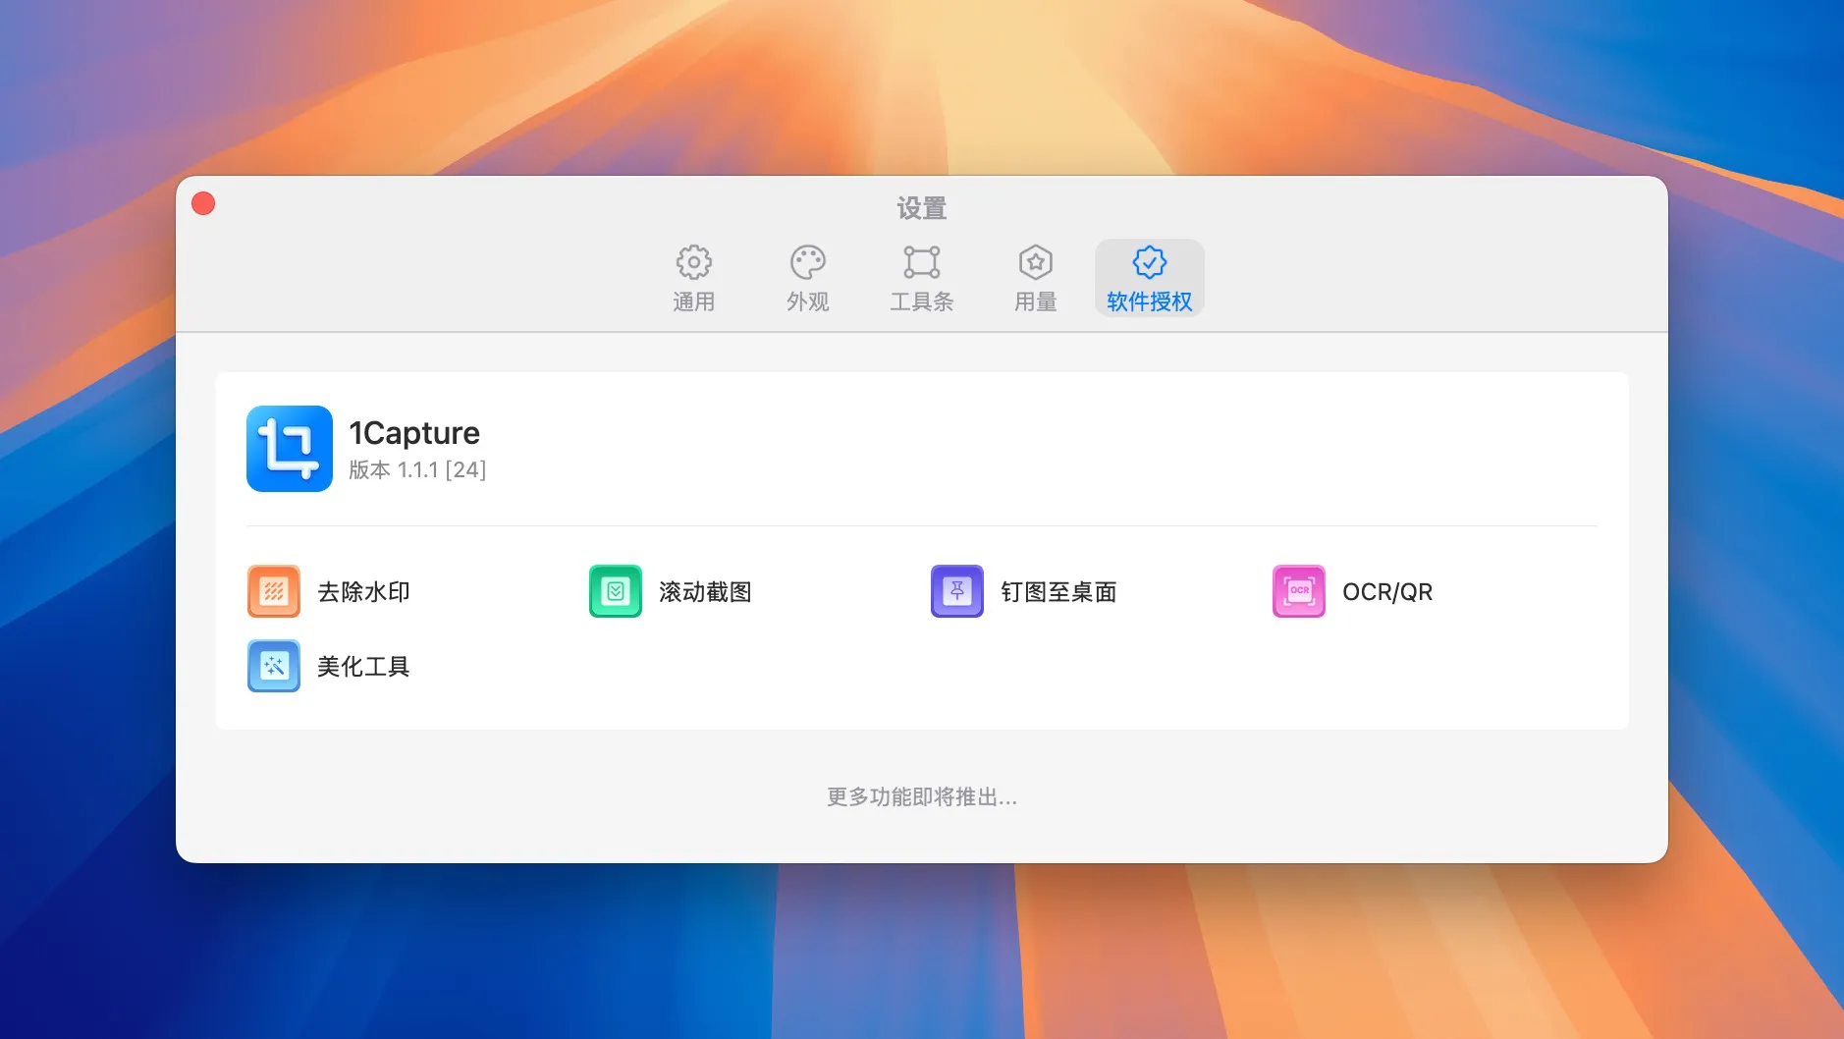Open the 滚动截图 scrolling capture feature
The height and width of the screenshot is (1039, 1844).
(615, 590)
